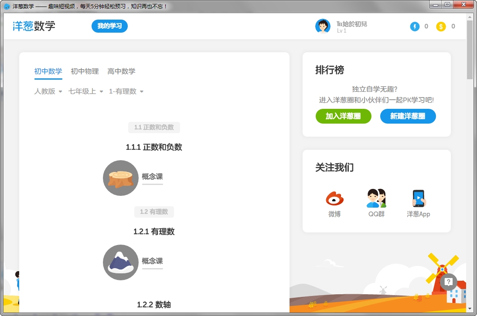Open the mountain lesson icon 1.2.1
This screenshot has width=477, height=316.
pos(121,262)
